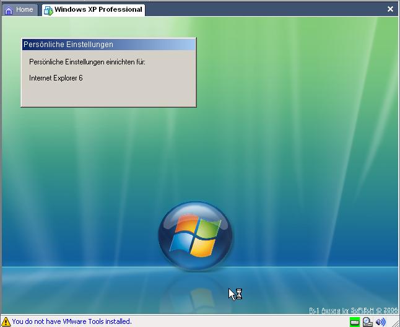Image resolution: width=400 pixels, height=327 pixels.
Task: Click the VM icon on Windows XP tab
Action: click(x=48, y=10)
